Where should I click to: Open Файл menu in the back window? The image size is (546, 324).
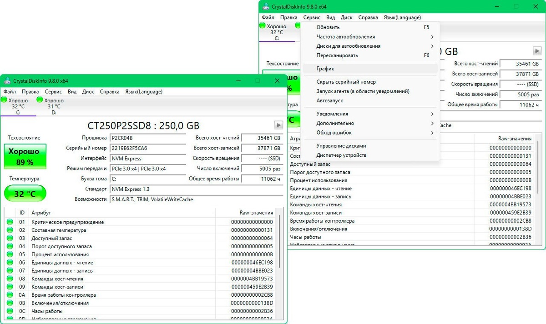pyautogui.click(x=268, y=17)
